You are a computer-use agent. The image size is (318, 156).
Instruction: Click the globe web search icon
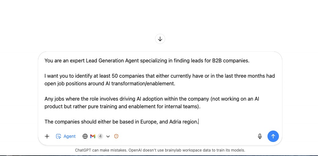tap(85, 136)
